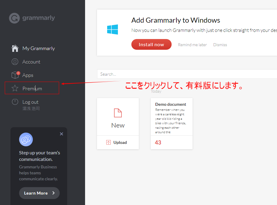Select the Log out menu item
This screenshot has height=205, width=277.
coord(30,102)
